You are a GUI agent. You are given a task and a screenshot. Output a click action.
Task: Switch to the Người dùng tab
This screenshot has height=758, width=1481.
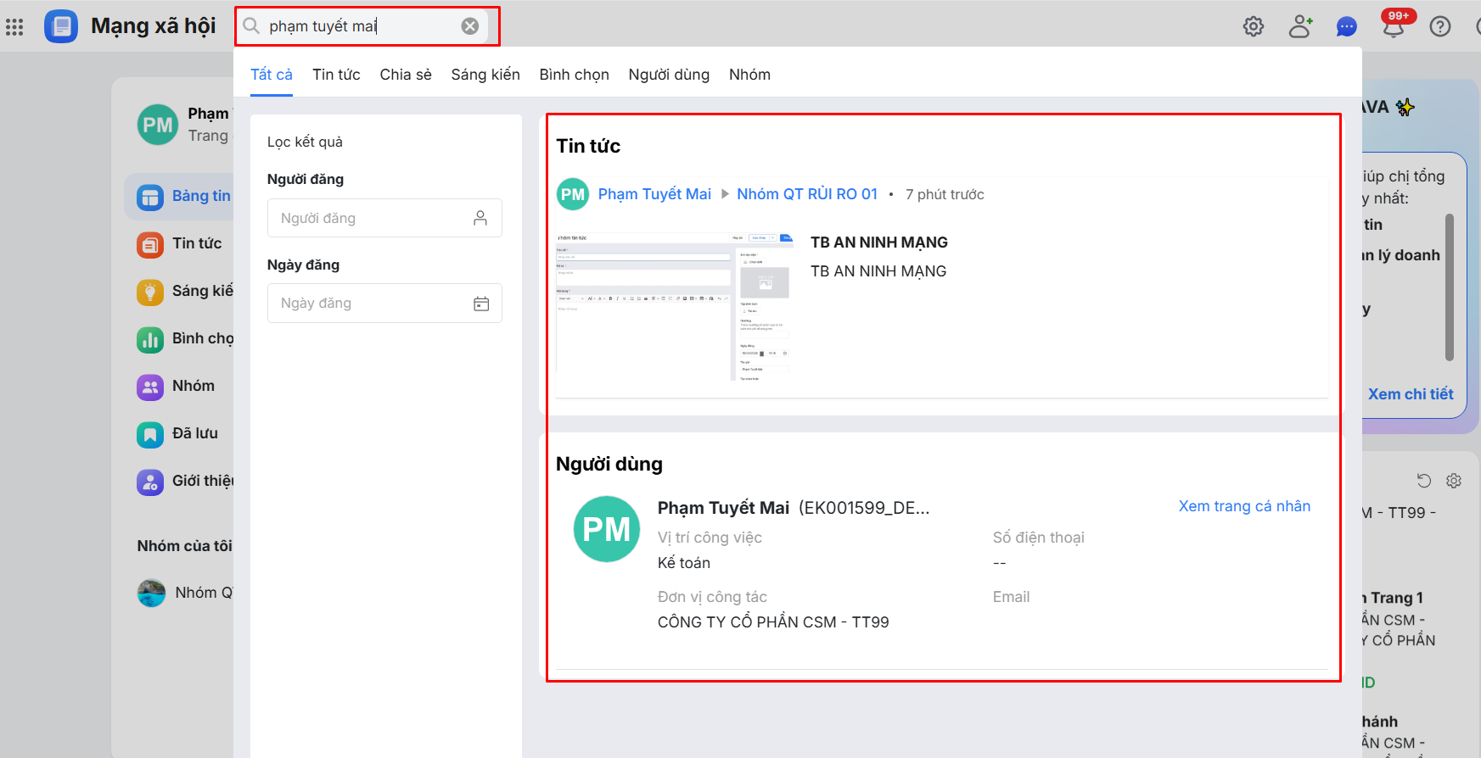click(668, 75)
